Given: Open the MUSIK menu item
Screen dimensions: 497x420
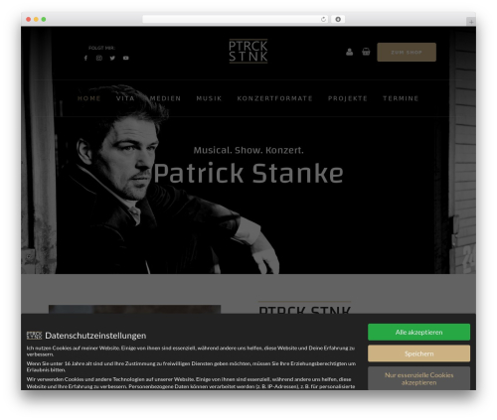Looking at the screenshot, I should point(209,98).
